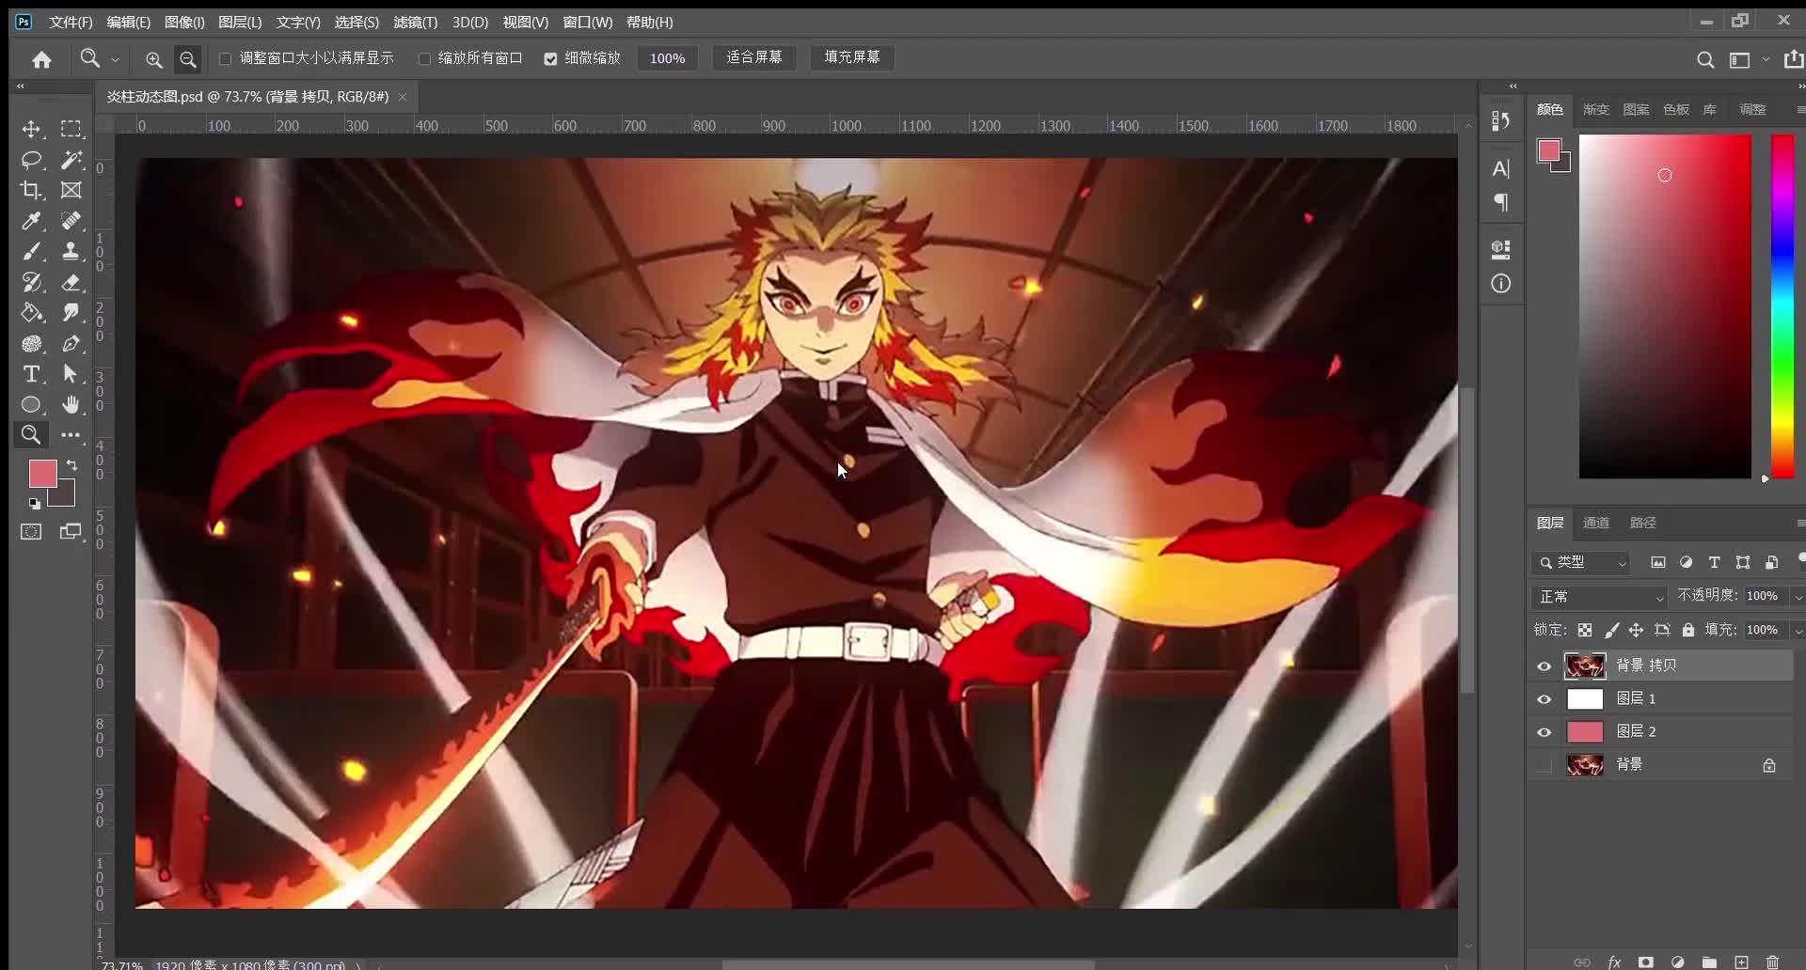Screen dimensions: 1806x970
Task: Click the 100% zoom button
Action: pos(667,58)
